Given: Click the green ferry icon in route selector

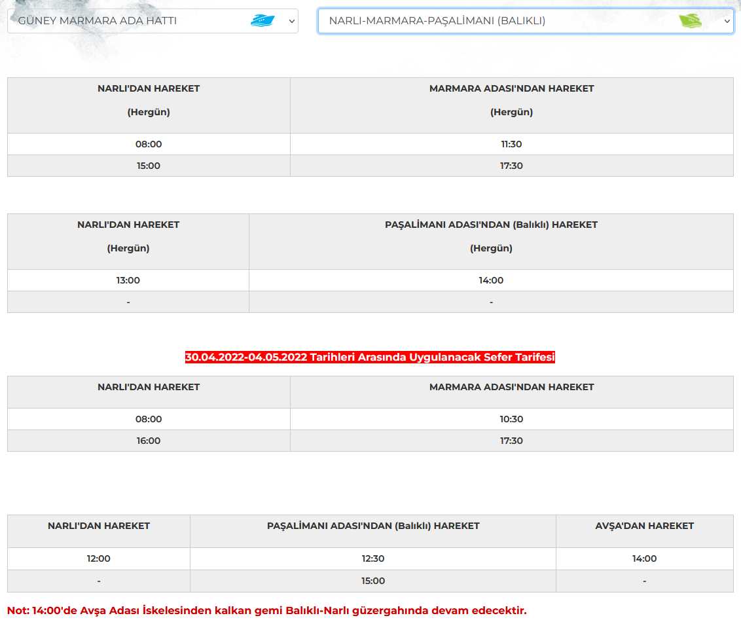Looking at the screenshot, I should coord(690,21).
